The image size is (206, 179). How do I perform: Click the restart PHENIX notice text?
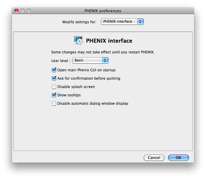click(x=103, y=52)
